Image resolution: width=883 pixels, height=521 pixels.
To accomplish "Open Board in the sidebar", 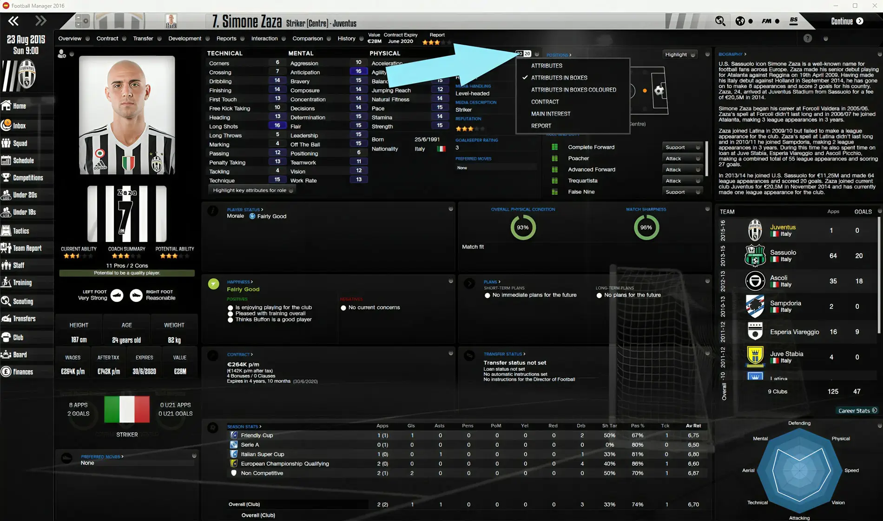I will pyautogui.click(x=27, y=354).
